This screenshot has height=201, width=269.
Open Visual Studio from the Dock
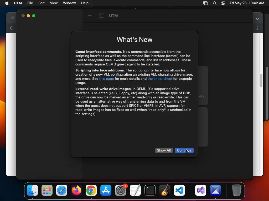click(200, 190)
